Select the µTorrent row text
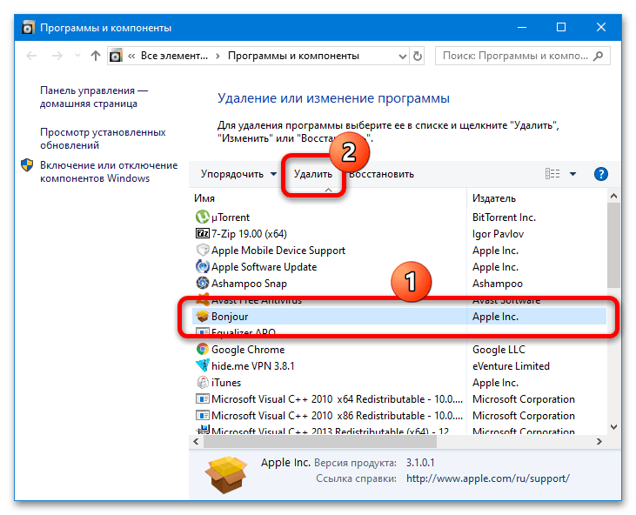This screenshot has width=636, height=515. [231, 217]
